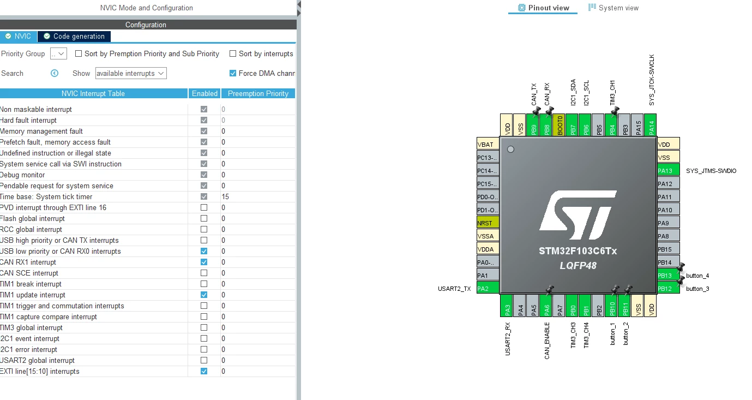Image resolution: width=752 pixels, height=400 pixels.
Task: Select the PA3 USART2_RX pin
Action: 507,306
